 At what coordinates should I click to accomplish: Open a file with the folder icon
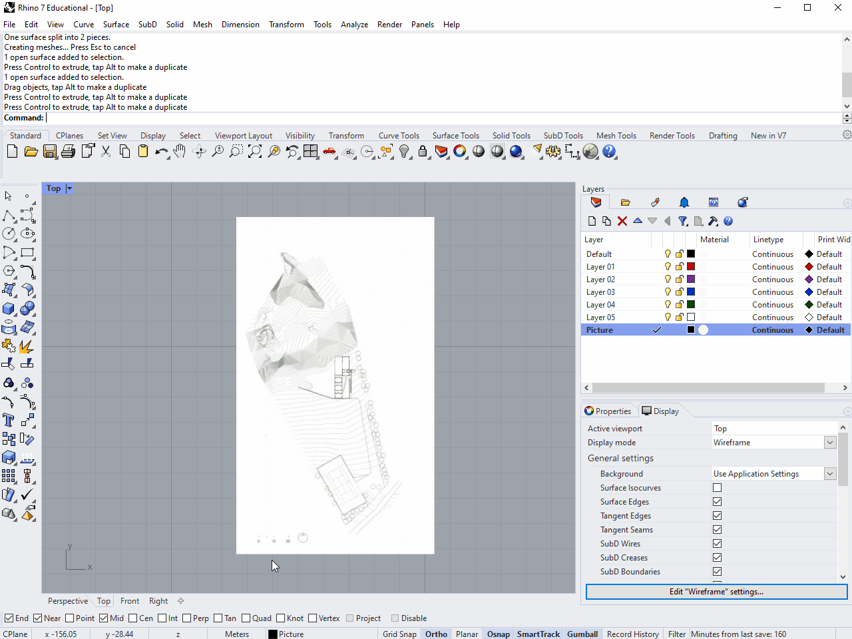pos(31,152)
